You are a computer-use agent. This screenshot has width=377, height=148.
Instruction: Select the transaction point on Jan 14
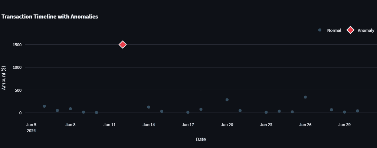click(149, 107)
